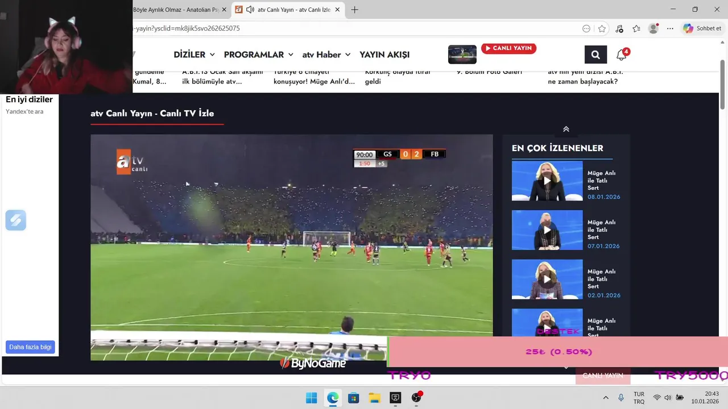This screenshot has width=728, height=409.
Task: Click the microphone icon in system tray
Action: [621, 398]
